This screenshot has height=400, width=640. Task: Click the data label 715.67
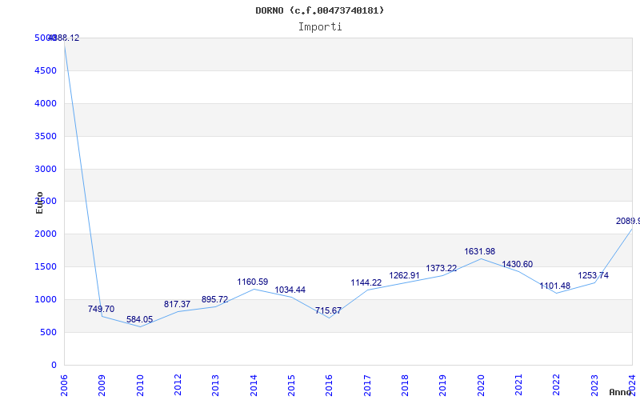coord(328,311)
